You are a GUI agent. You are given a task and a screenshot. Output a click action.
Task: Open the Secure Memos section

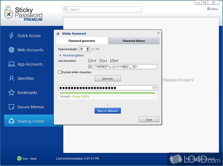coord(31,107)
